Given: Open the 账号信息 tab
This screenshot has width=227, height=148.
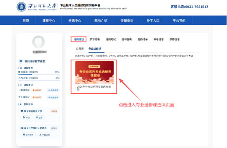Looking at the screenshot, I should point(159,39).
